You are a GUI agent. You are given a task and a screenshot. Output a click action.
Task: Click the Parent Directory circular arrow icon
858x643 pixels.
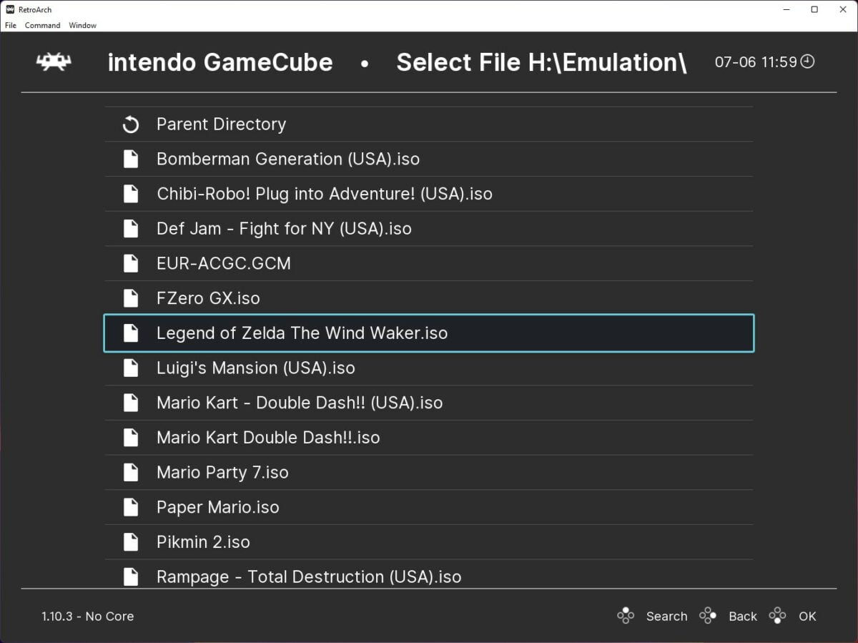(x=131, y=124)
